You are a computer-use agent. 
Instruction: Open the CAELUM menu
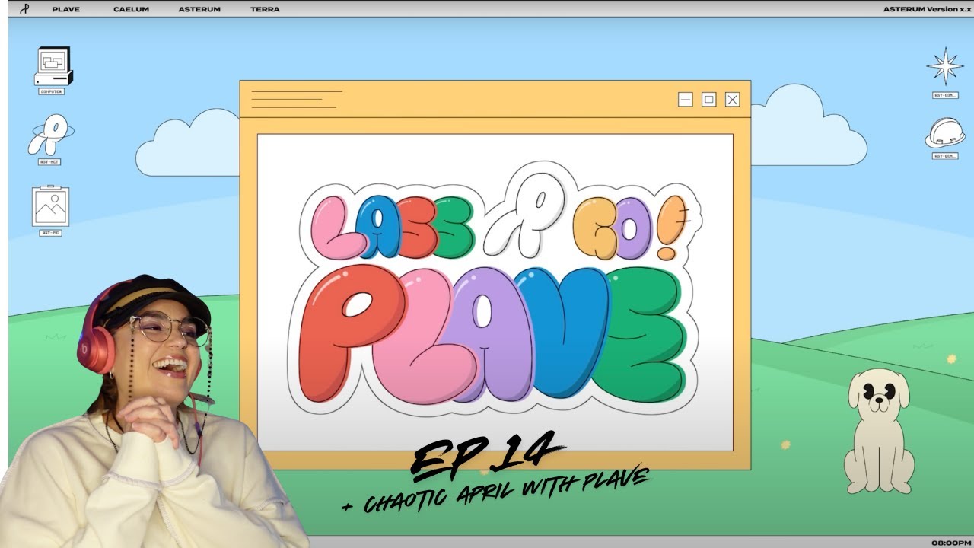tap(131, 9)
